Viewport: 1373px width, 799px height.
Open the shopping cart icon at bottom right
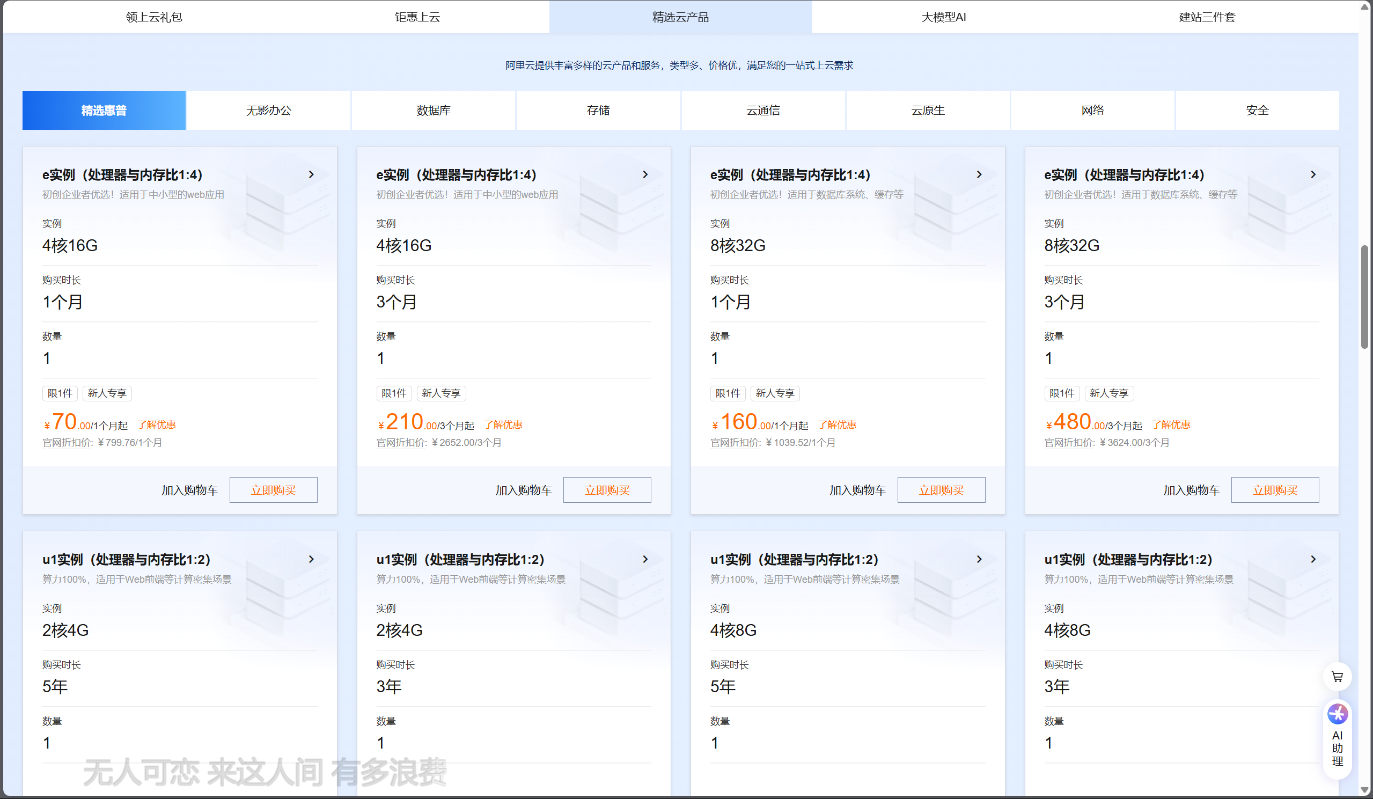(x=1337, y=677)
